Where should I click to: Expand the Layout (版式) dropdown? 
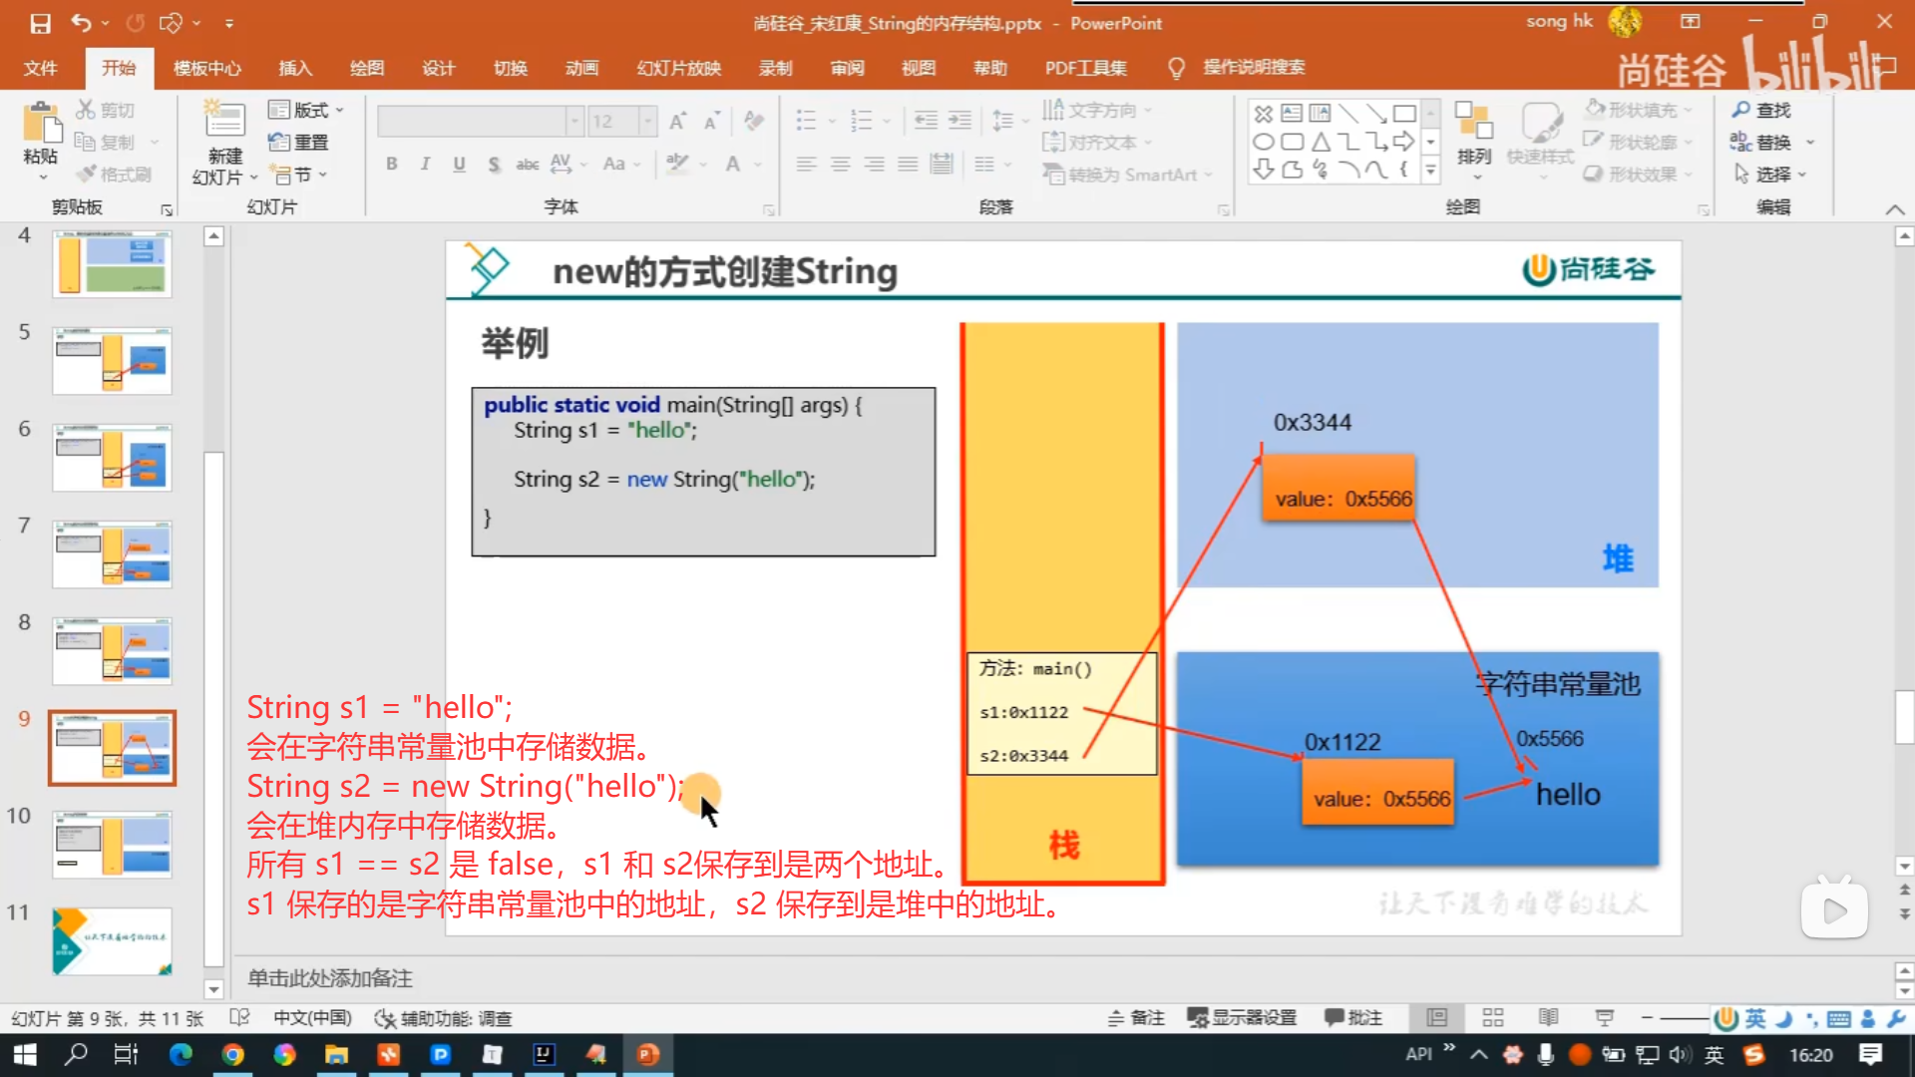[x=307, y=110]
